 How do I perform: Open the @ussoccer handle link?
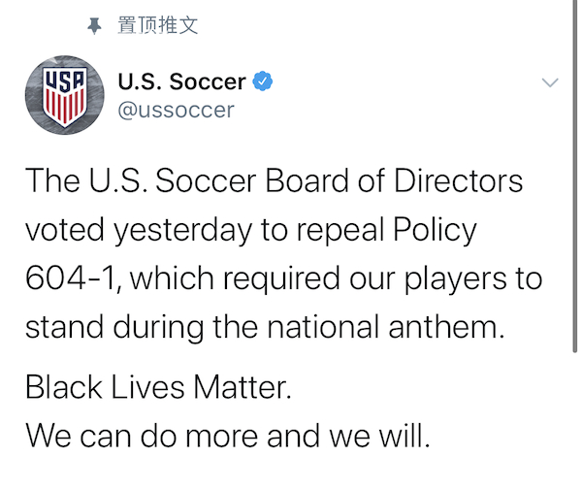(176, 110)
